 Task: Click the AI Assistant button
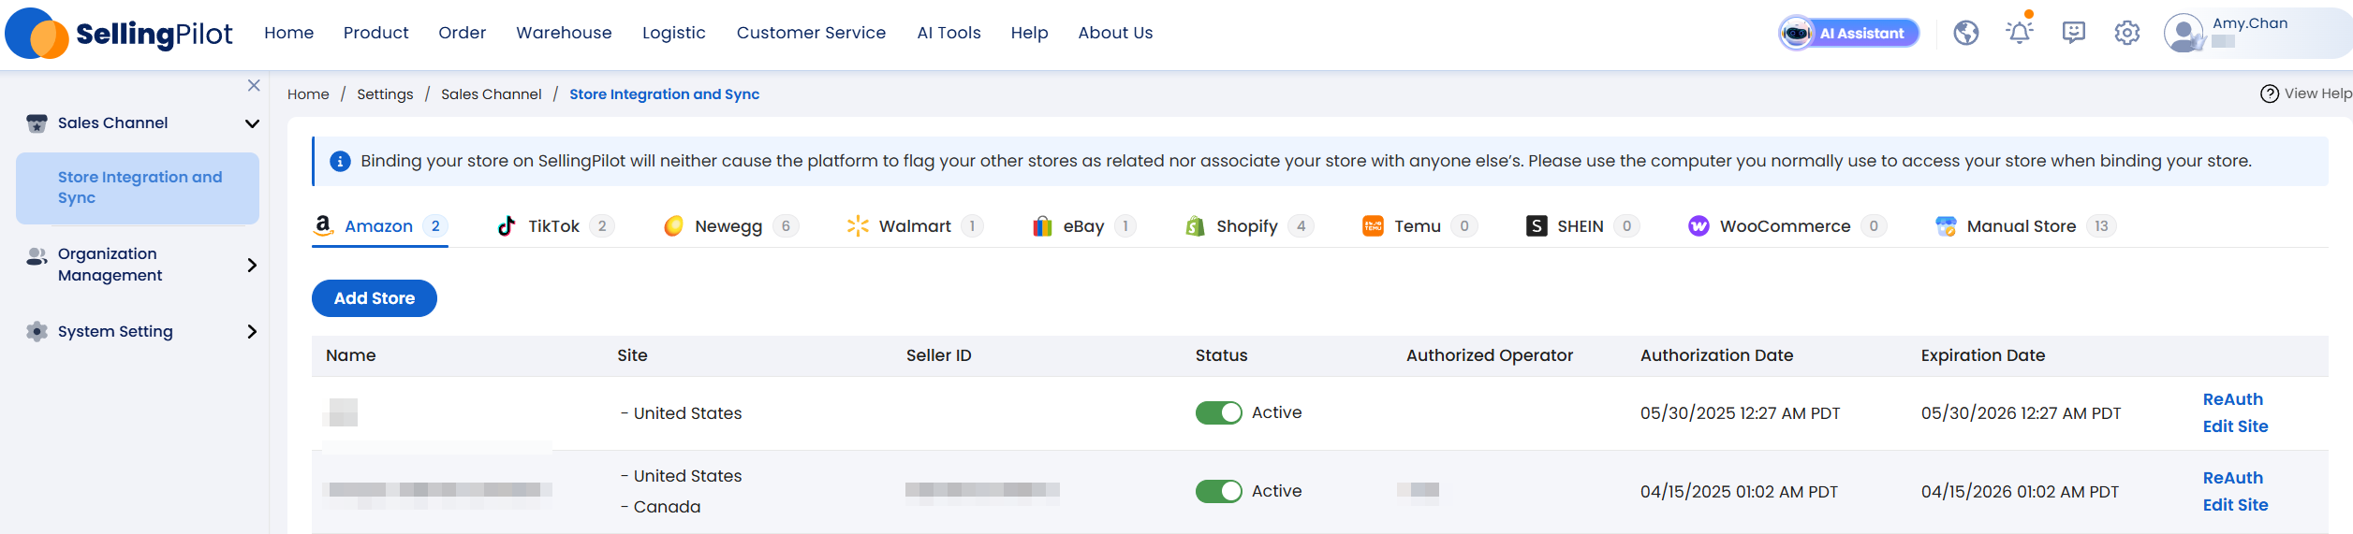[x=1849, y=34]
